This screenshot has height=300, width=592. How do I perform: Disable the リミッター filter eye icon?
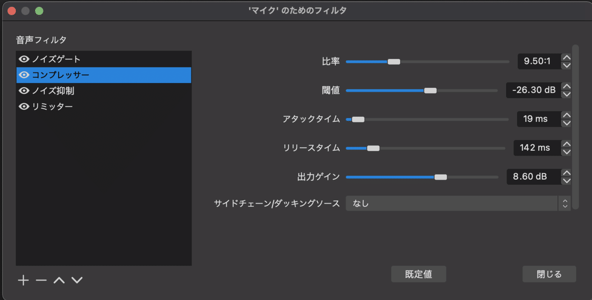pyautogui.click(x=24, y=106)
